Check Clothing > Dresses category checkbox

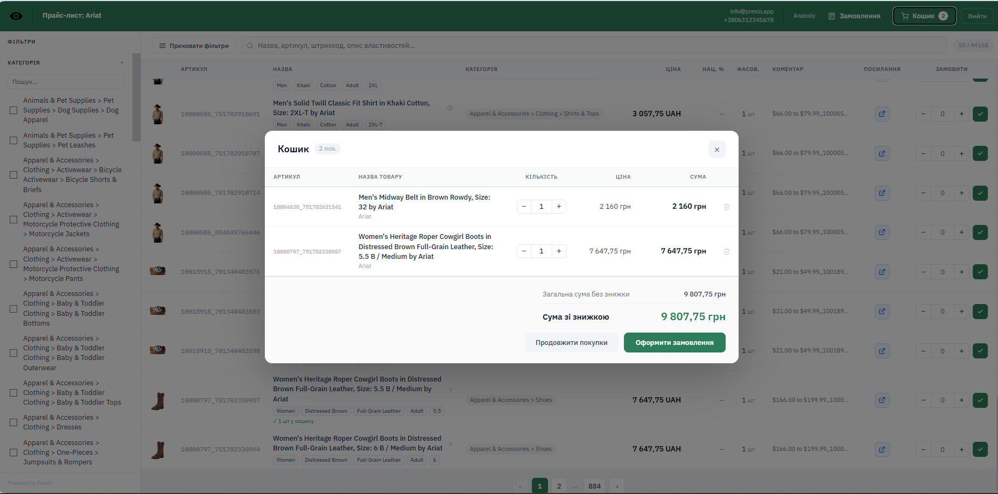[13, 422]
